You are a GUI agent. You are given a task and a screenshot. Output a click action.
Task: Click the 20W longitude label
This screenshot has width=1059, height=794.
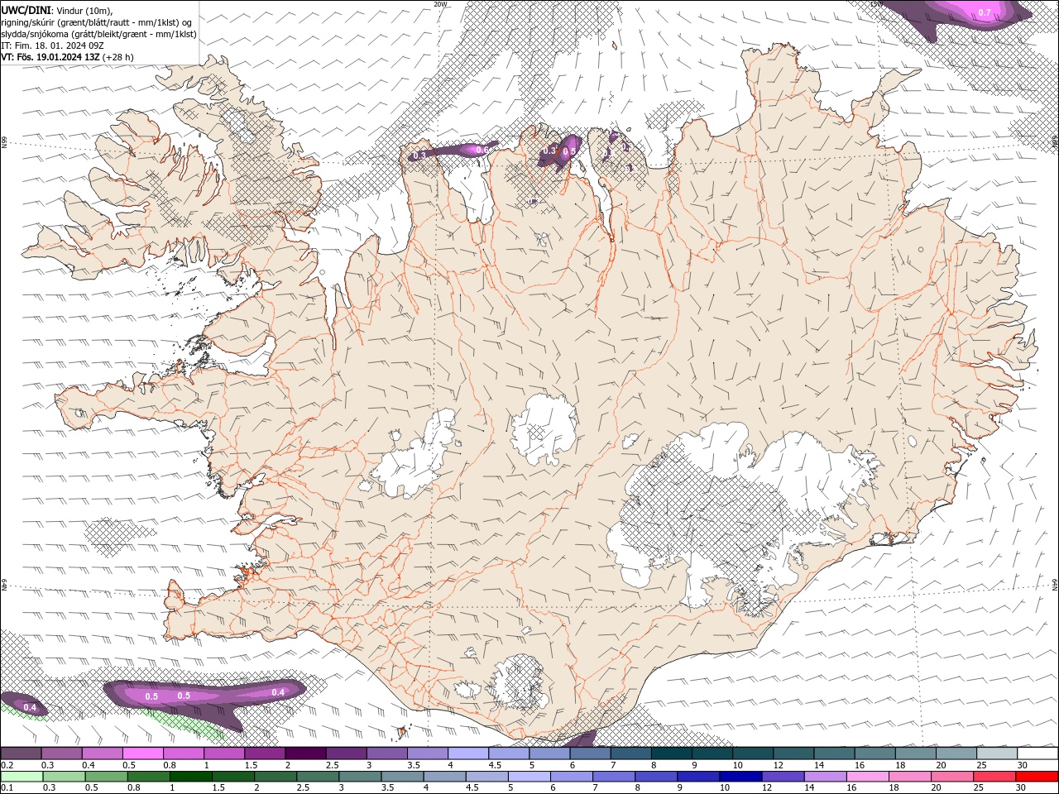(x=440, y=4)
